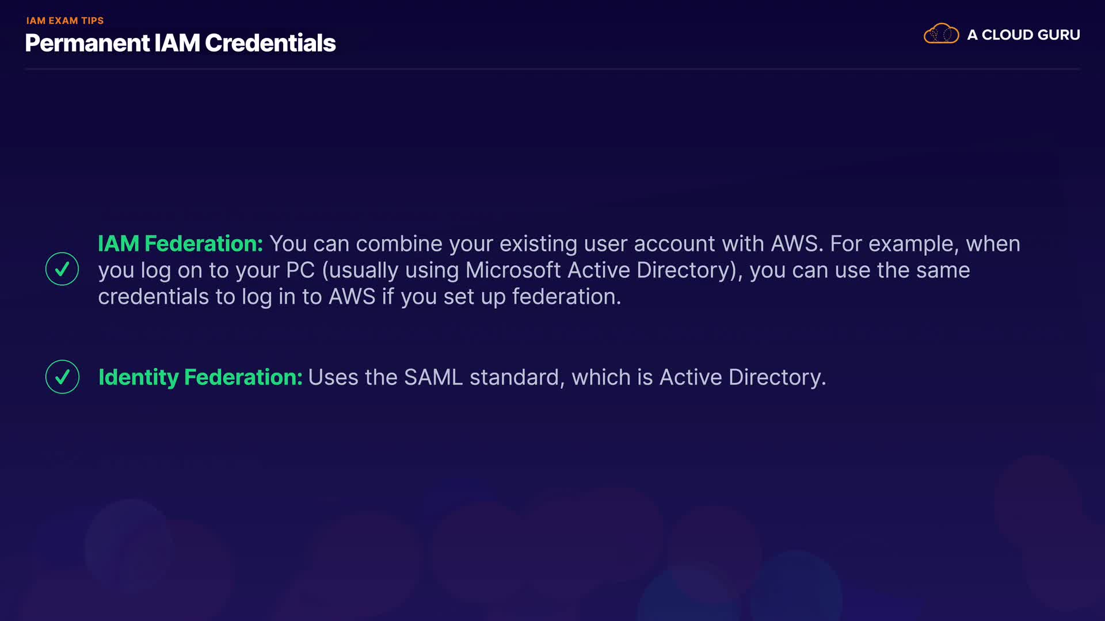Click the checkmark icon beside IAM Federation

pyautogui.click(x=62, y=269)
